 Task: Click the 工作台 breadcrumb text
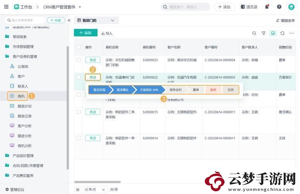pos(26,7)
